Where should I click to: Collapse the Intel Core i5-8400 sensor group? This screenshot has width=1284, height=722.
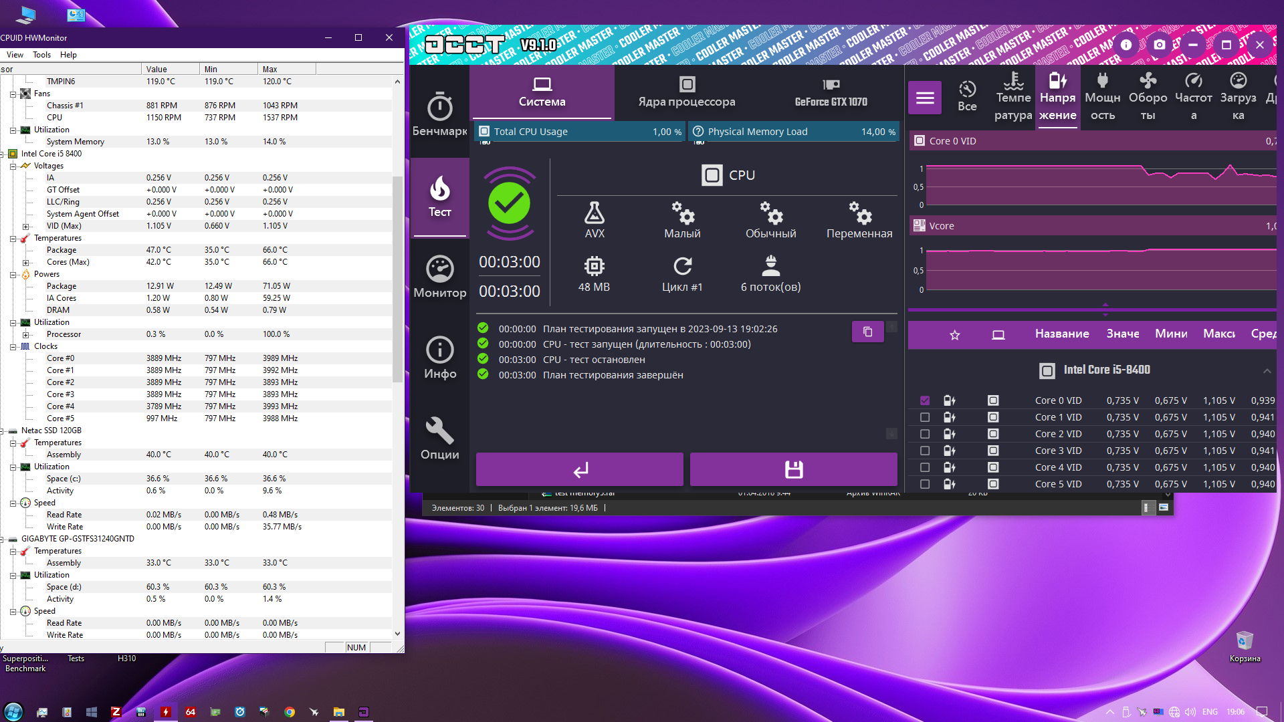[x=1267, y=370]
